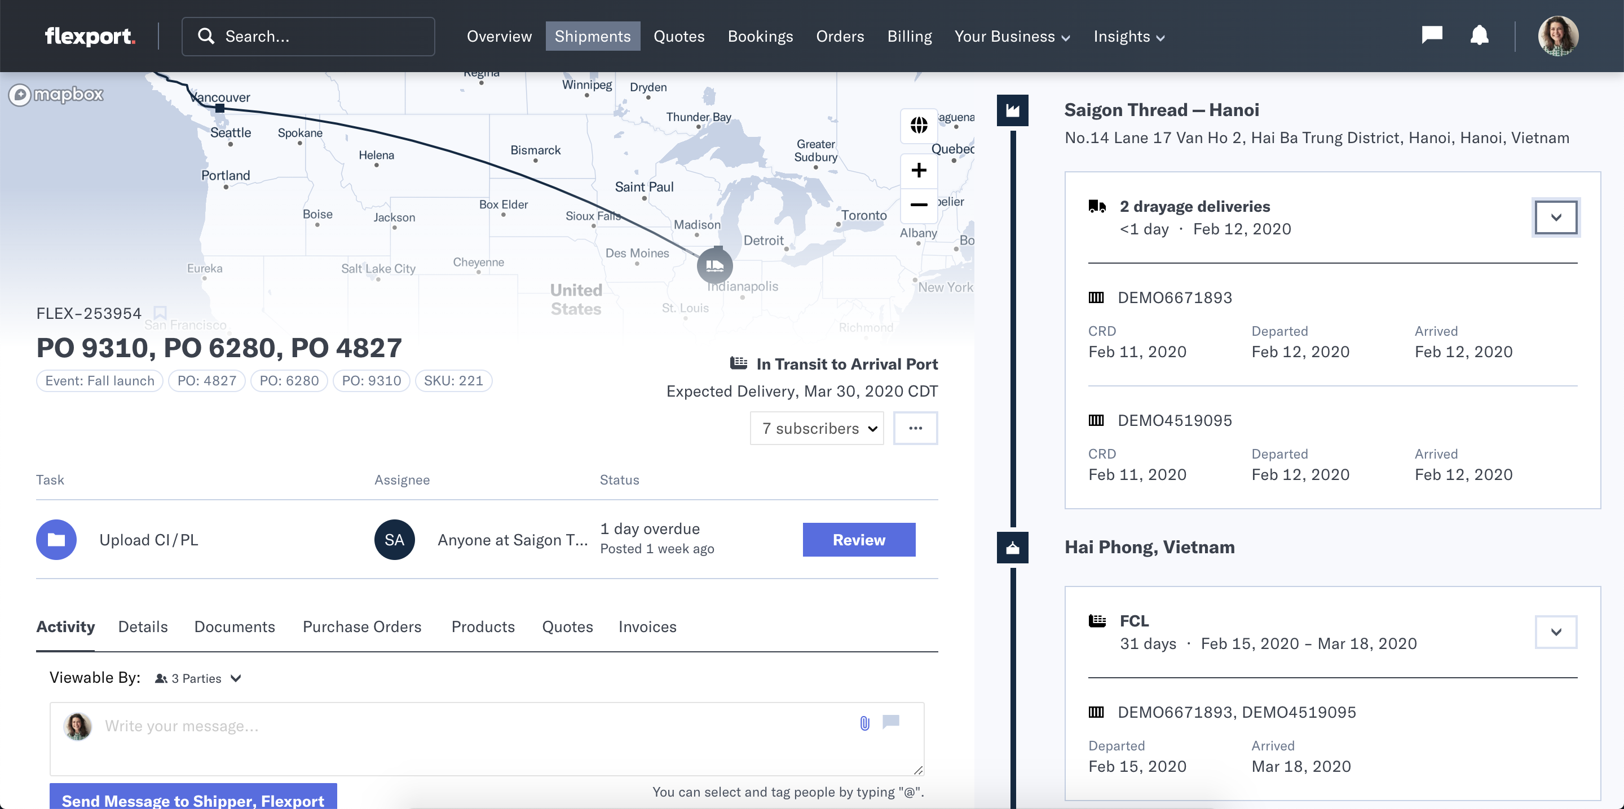Expand the FCL leg details chevron

(1555, 632)
